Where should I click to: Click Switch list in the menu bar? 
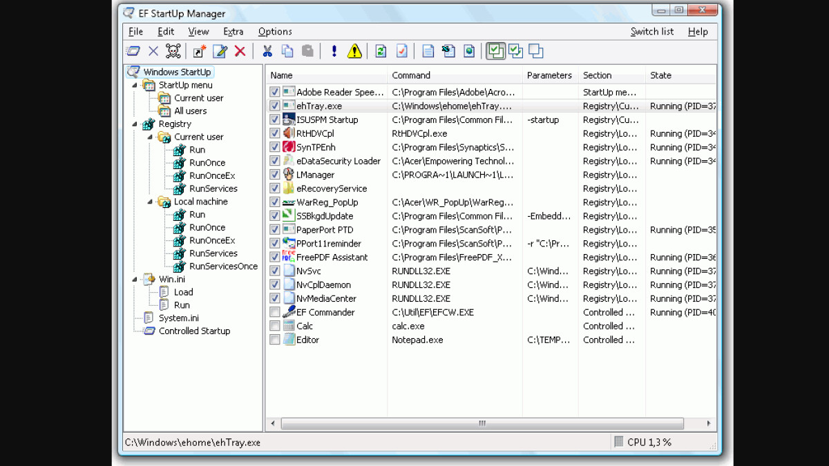[x=651, y=32]
